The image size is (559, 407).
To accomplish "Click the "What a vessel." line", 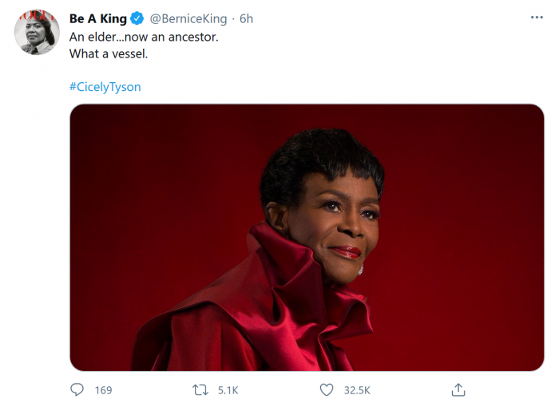I will (x=109, y=54).
